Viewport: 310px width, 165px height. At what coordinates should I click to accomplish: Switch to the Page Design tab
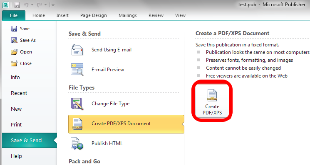coord(94,15)
